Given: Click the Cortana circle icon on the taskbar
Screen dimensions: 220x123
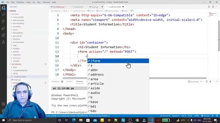Looking at the screenshot, I should pos(59,120).
